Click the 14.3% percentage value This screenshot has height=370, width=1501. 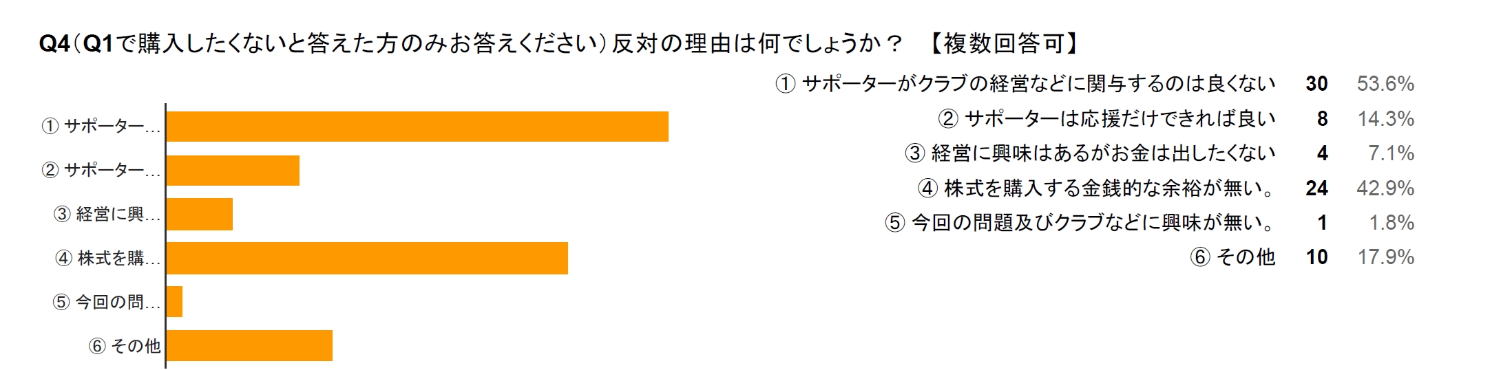1385,118
